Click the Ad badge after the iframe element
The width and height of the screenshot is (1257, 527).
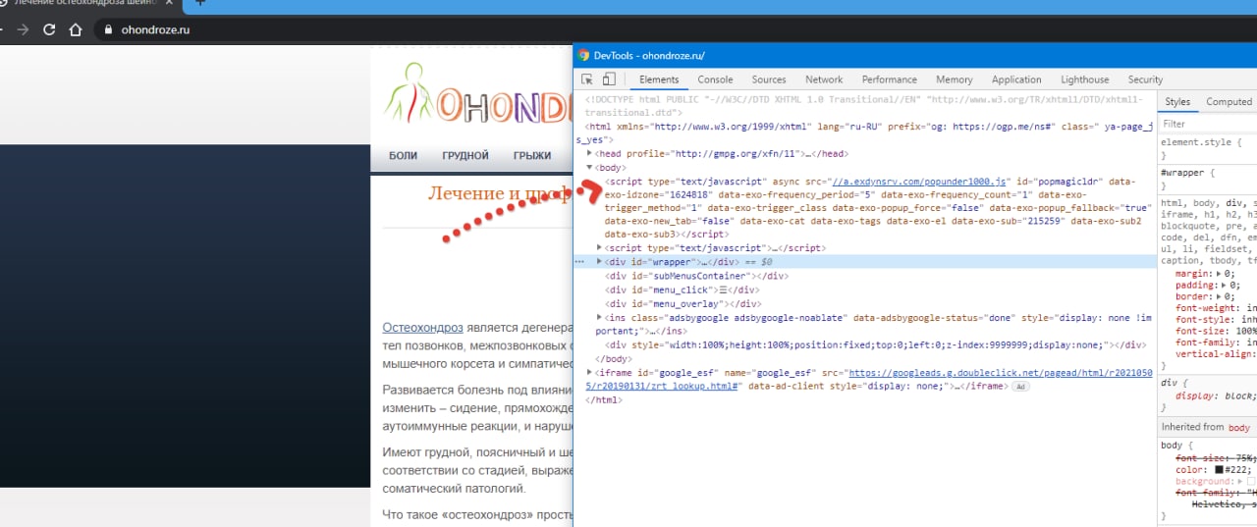point(1021,387)
